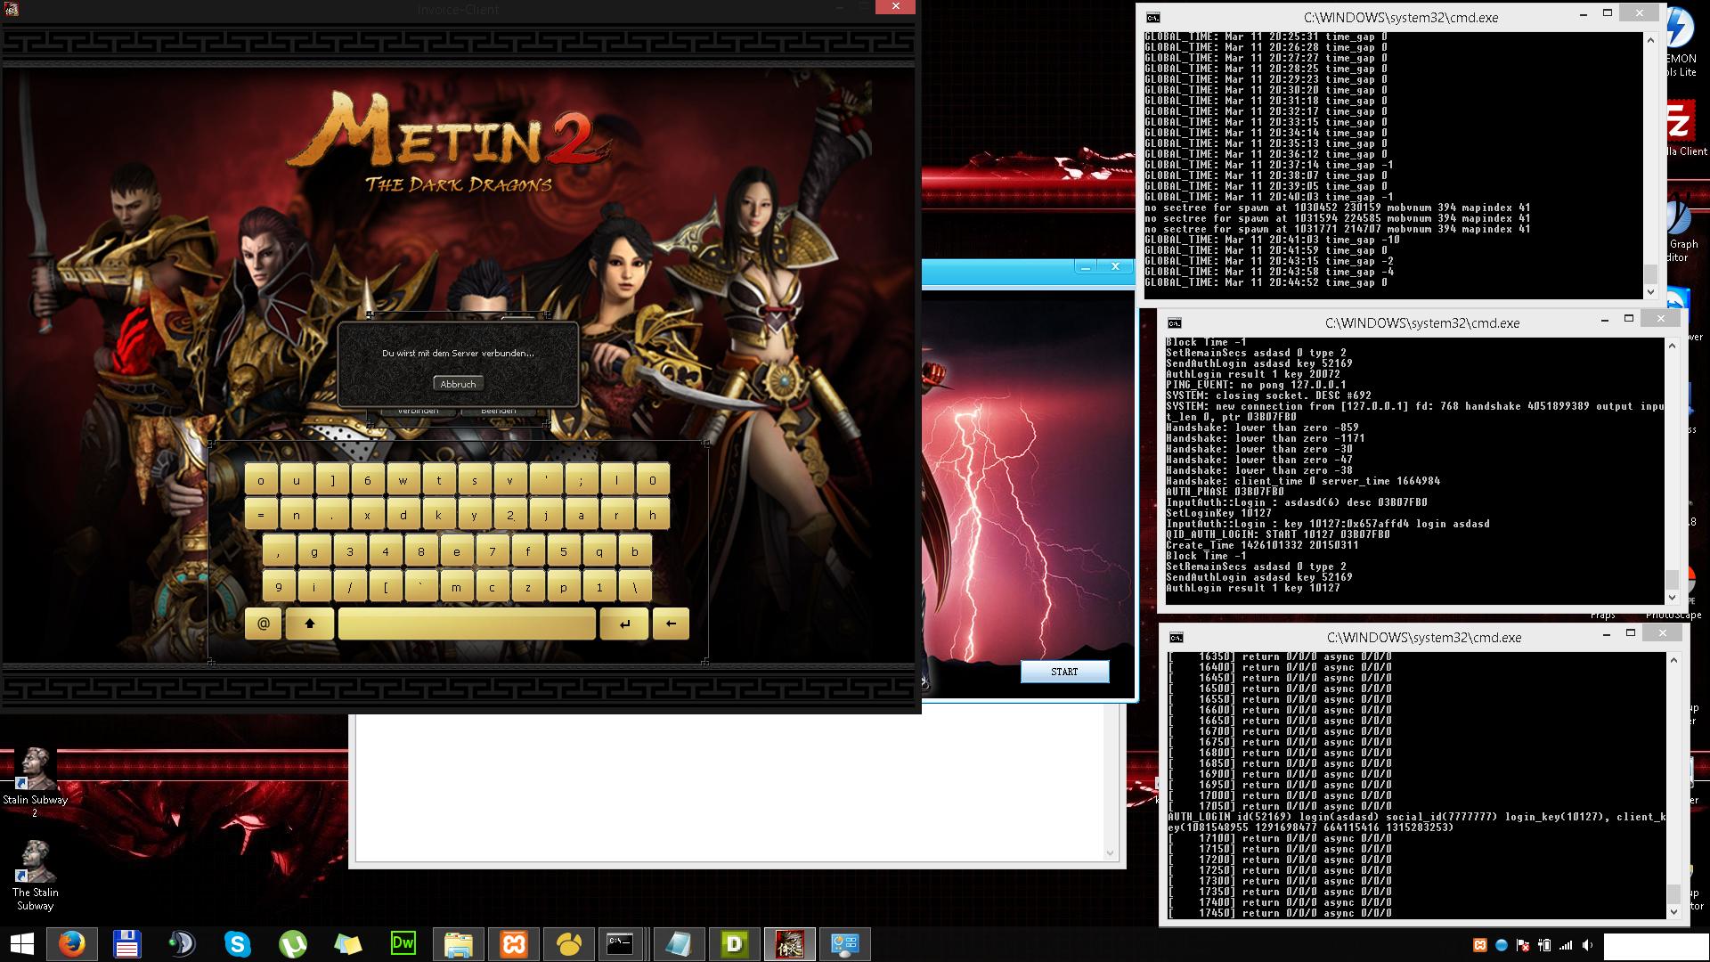The image size is (1710, 962).
Task: Open the Windows Start menu
Action: [21, 944]
